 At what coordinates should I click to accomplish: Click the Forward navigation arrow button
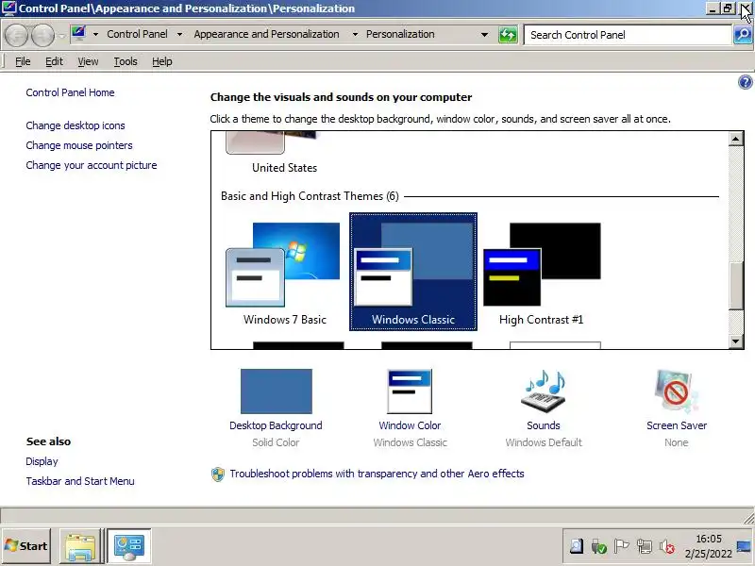pos(42,35)
